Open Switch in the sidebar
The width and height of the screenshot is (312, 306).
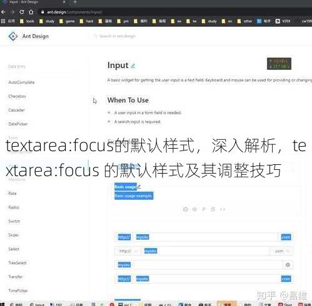coord(14,221)
